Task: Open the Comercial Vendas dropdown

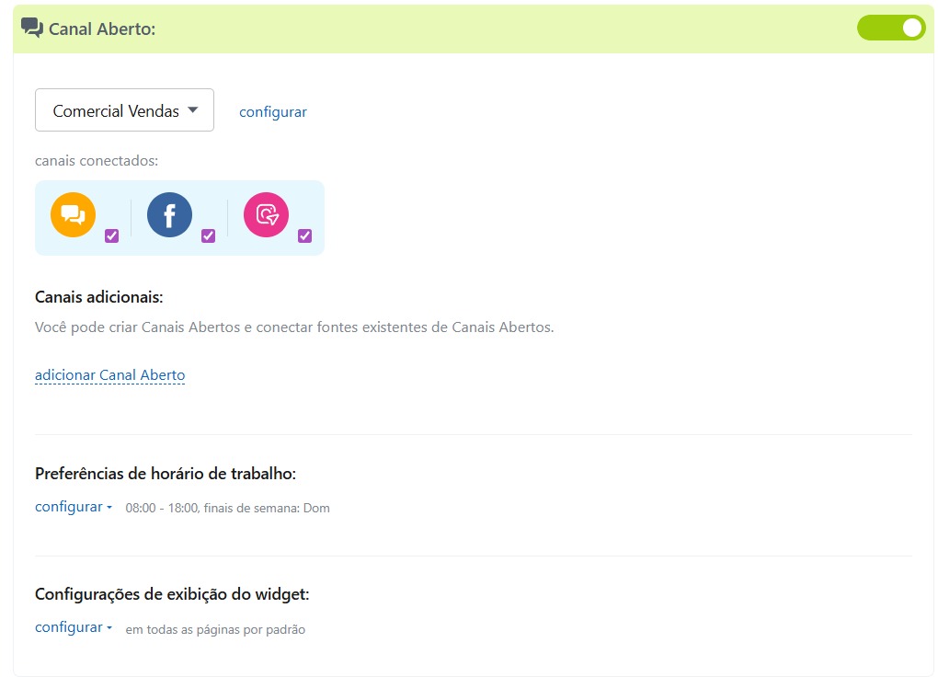Action: (x=124, y=110)
